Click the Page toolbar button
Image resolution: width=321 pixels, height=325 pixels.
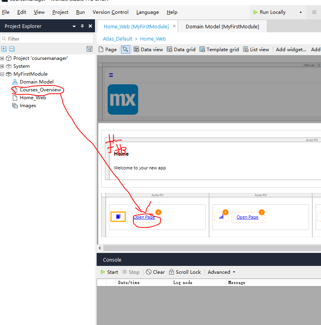coord(108,50)
